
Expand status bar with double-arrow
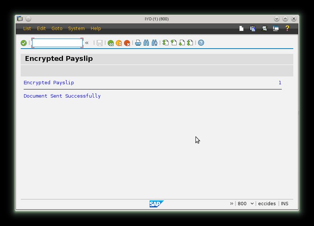click(x=231, y=203)
